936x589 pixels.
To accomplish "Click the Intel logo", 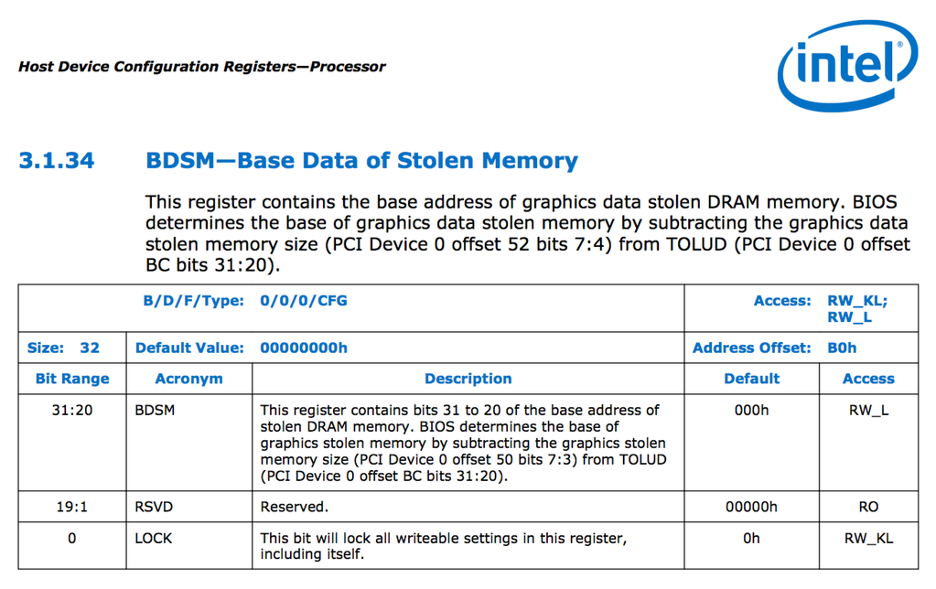I will (846, 65).
